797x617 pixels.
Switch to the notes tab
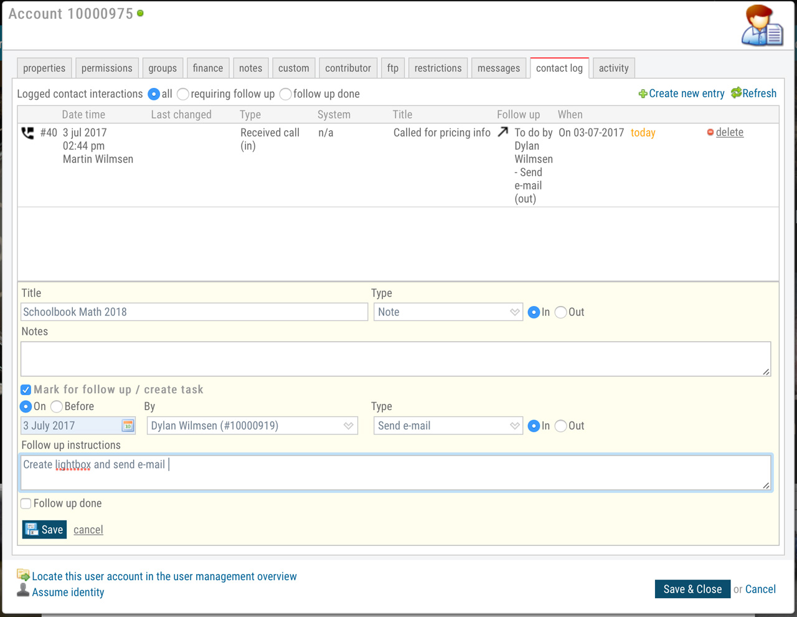coord(251,68)
